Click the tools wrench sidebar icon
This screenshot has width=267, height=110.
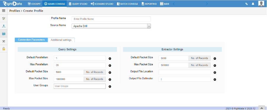point(4,19)
